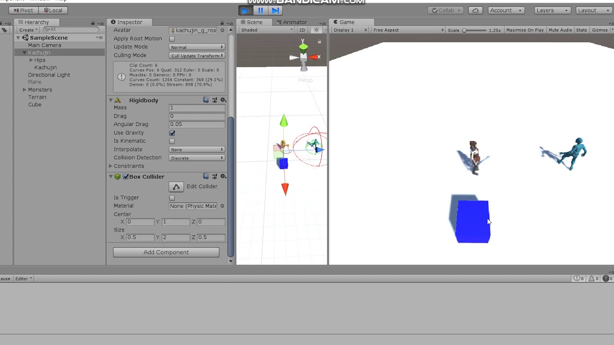The height and width of the screenshot is (345, 614).
Task: Open the Layers dropdown
Action: pos(552,10)
